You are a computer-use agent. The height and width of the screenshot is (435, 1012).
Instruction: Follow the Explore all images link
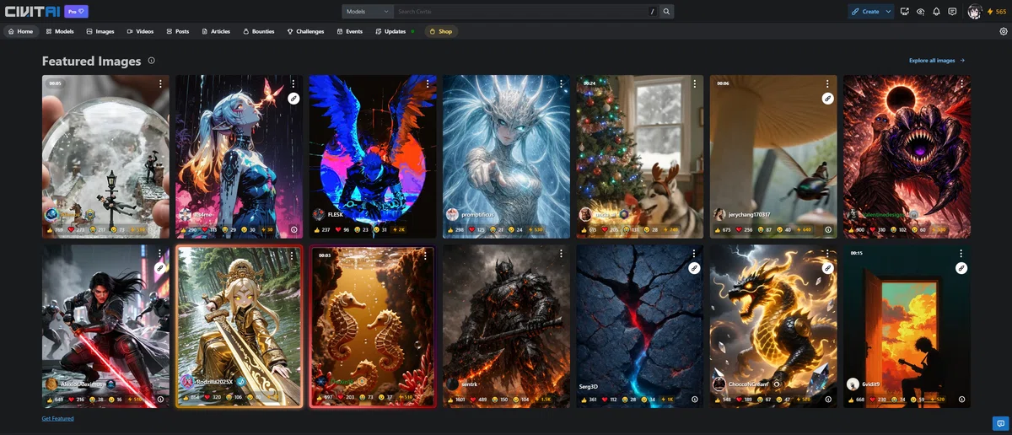coord(937,61)
